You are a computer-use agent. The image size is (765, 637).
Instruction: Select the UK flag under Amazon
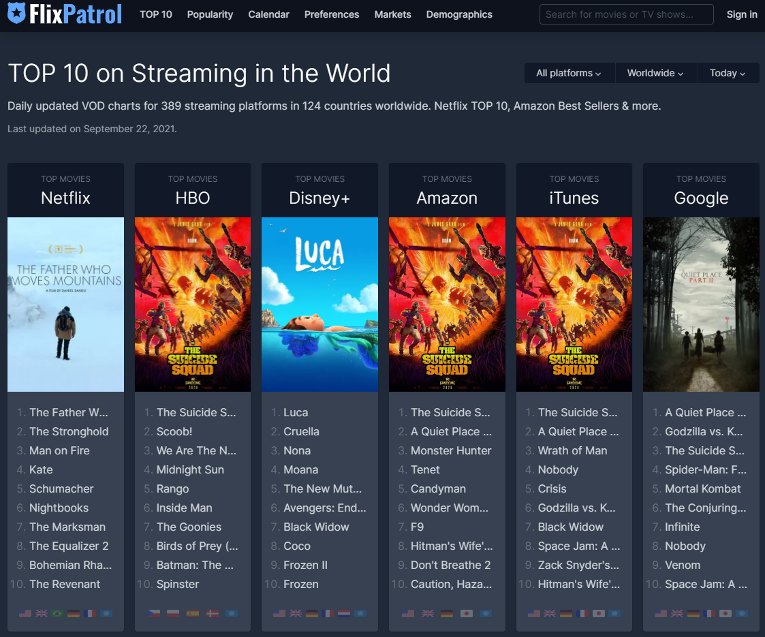(427, 614)
